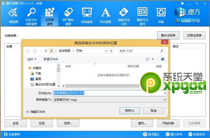
Task: Click 这台电脑 in the address path
Action: (64, 51)
